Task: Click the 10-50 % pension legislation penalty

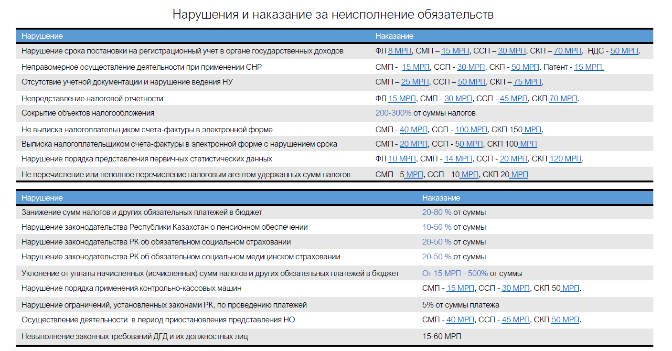Action: point(437,227)
